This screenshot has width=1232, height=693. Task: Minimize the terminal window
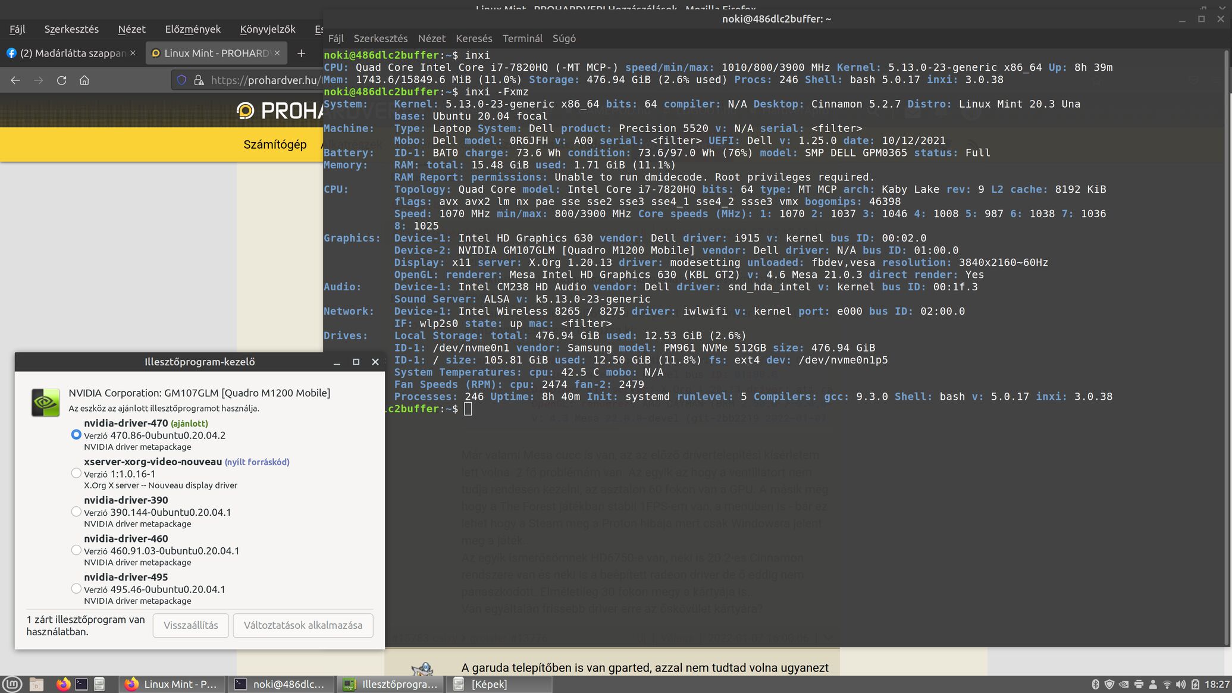(1182, 19)
